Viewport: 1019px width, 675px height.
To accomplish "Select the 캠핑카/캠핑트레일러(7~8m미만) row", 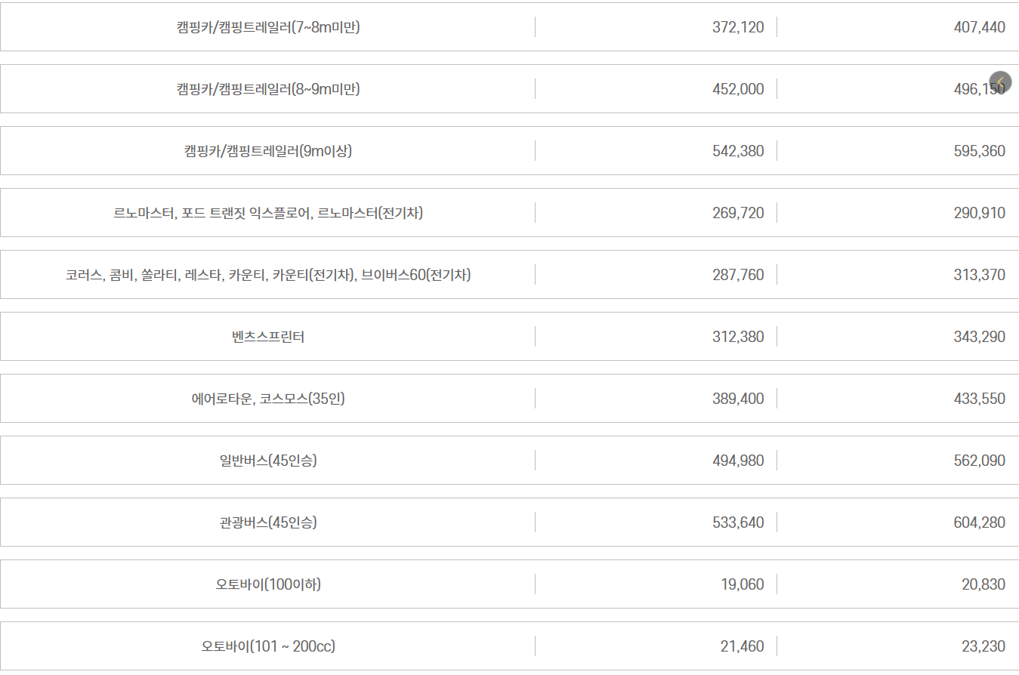I will point(268,27).
